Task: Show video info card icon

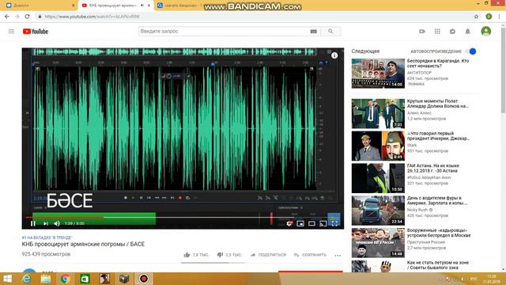Action: (334, 55)
